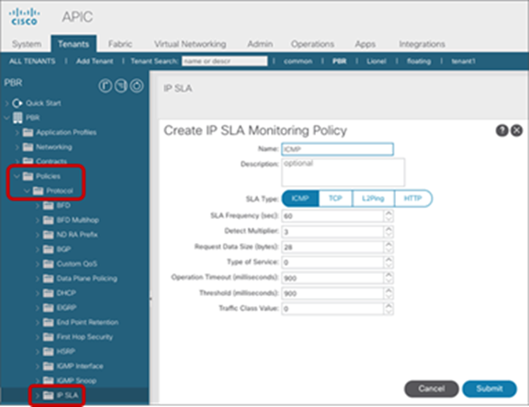The height and width of the screenshot is (407, 529).
Task: Increase the SLA Frequency value
Action: click(388, 213)
